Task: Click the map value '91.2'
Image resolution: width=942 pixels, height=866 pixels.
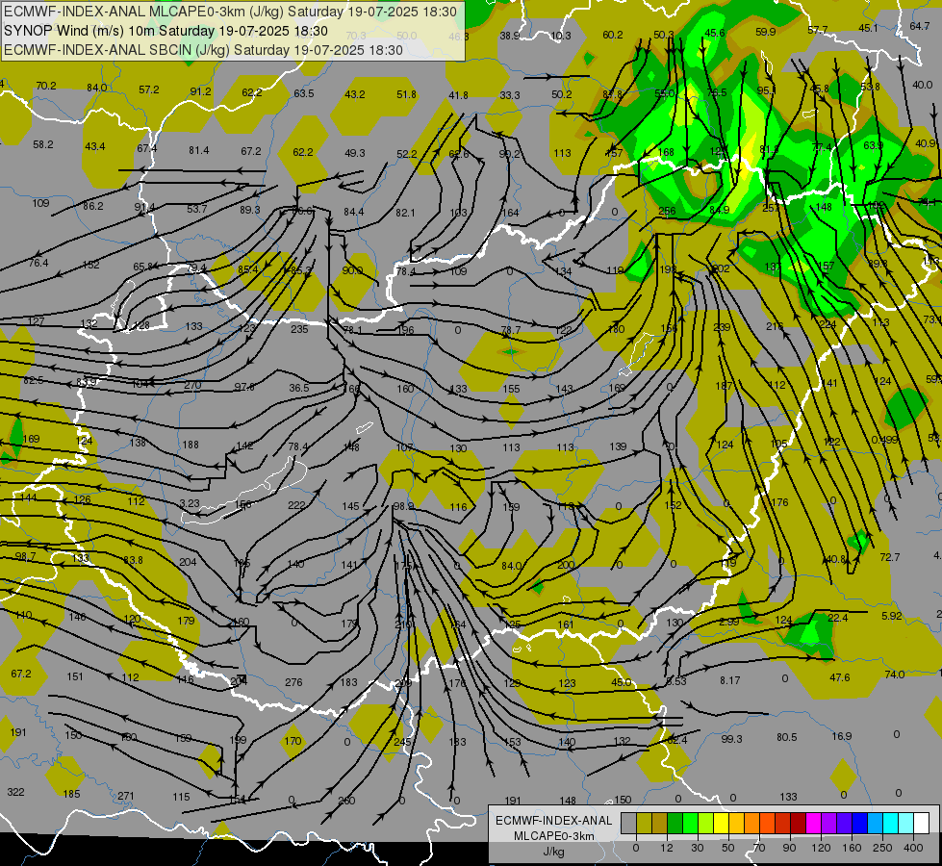Action: [x=201, y=91]
